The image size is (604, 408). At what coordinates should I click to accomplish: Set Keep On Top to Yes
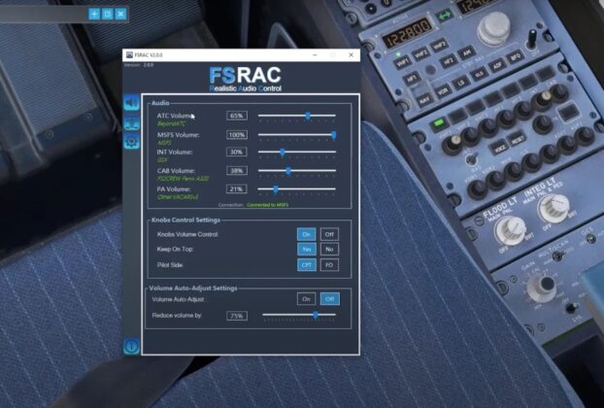(x=306, y=250)
